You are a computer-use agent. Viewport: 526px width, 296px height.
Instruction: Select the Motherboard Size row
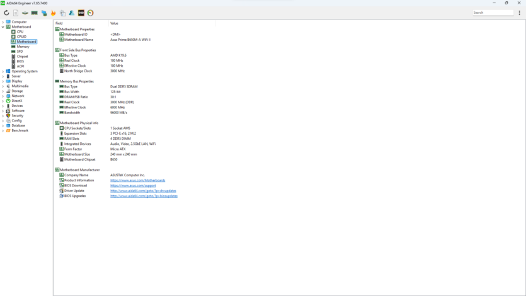tap(98, 154)
